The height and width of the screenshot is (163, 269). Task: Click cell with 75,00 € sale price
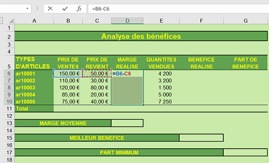68,101
